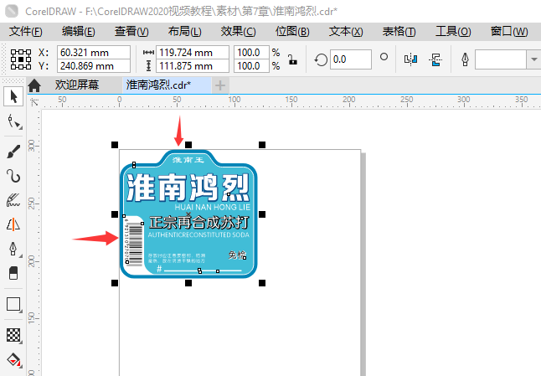The image size is (541, 376).
Task: Mirror the selection vertically
Action: click(x=435, y=59)
